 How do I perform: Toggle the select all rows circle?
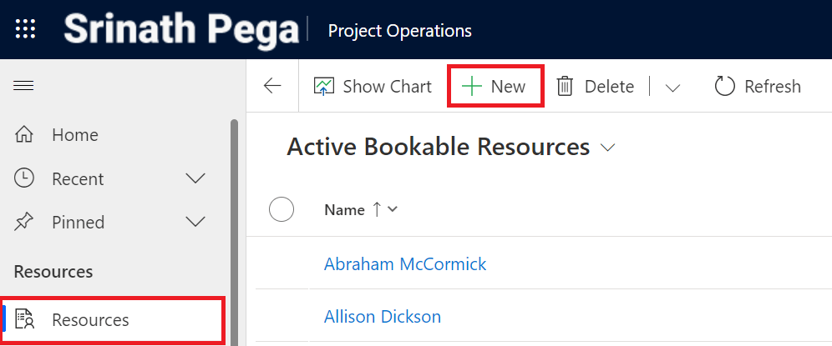[x=282, y=210]
